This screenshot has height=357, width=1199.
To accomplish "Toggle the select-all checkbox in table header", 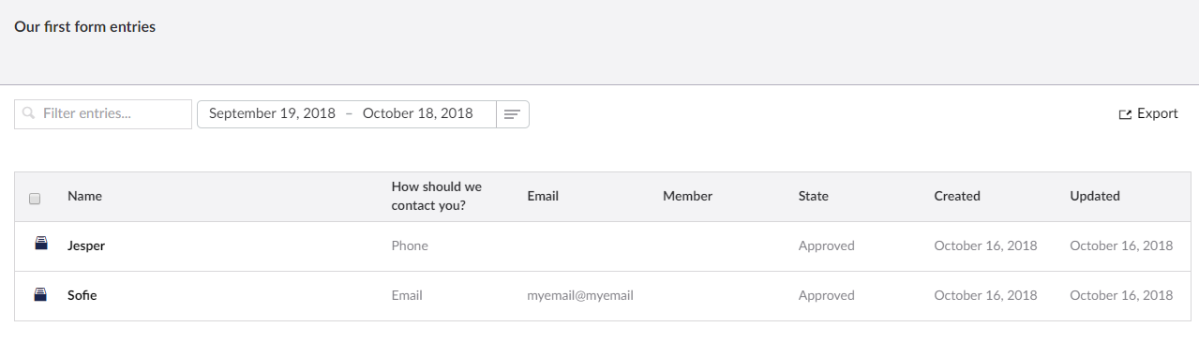I will tap(35, 199).
